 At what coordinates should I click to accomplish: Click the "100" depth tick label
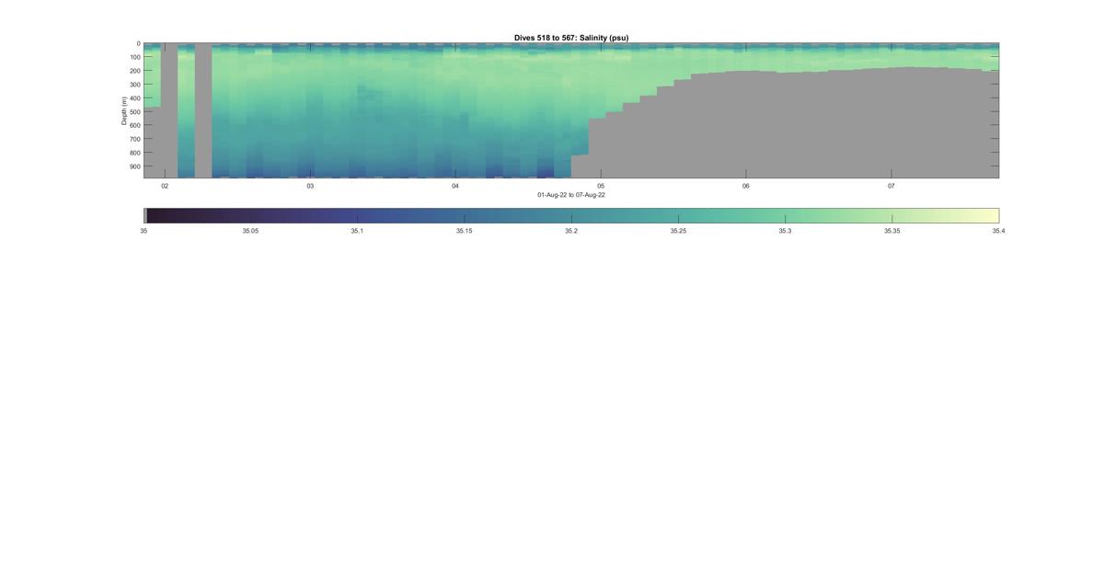pyautogui.click(x=135, y=57)
